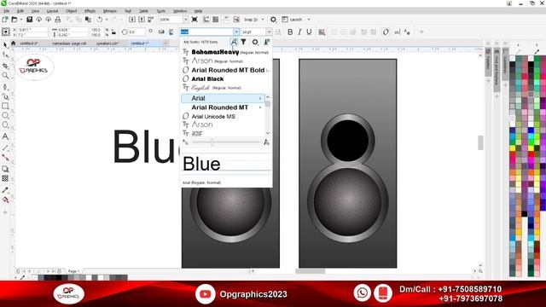Open the undo history dropdown arrow
Viewport: 546px width, 307px height.
[107, 20]
